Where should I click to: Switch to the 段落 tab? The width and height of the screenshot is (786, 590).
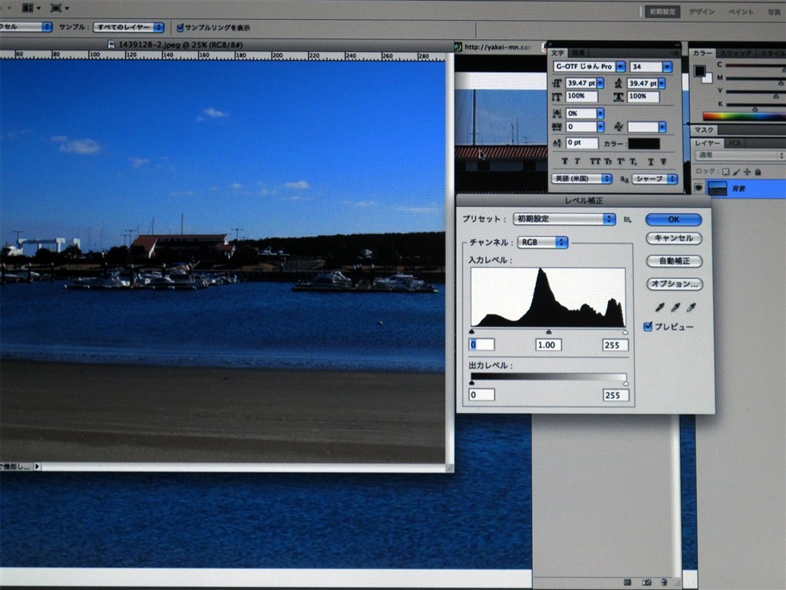point(578,53)
